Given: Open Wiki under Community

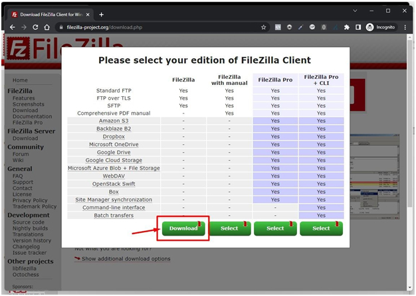Looking at the screenshot, I should click(x=18, y=160).
